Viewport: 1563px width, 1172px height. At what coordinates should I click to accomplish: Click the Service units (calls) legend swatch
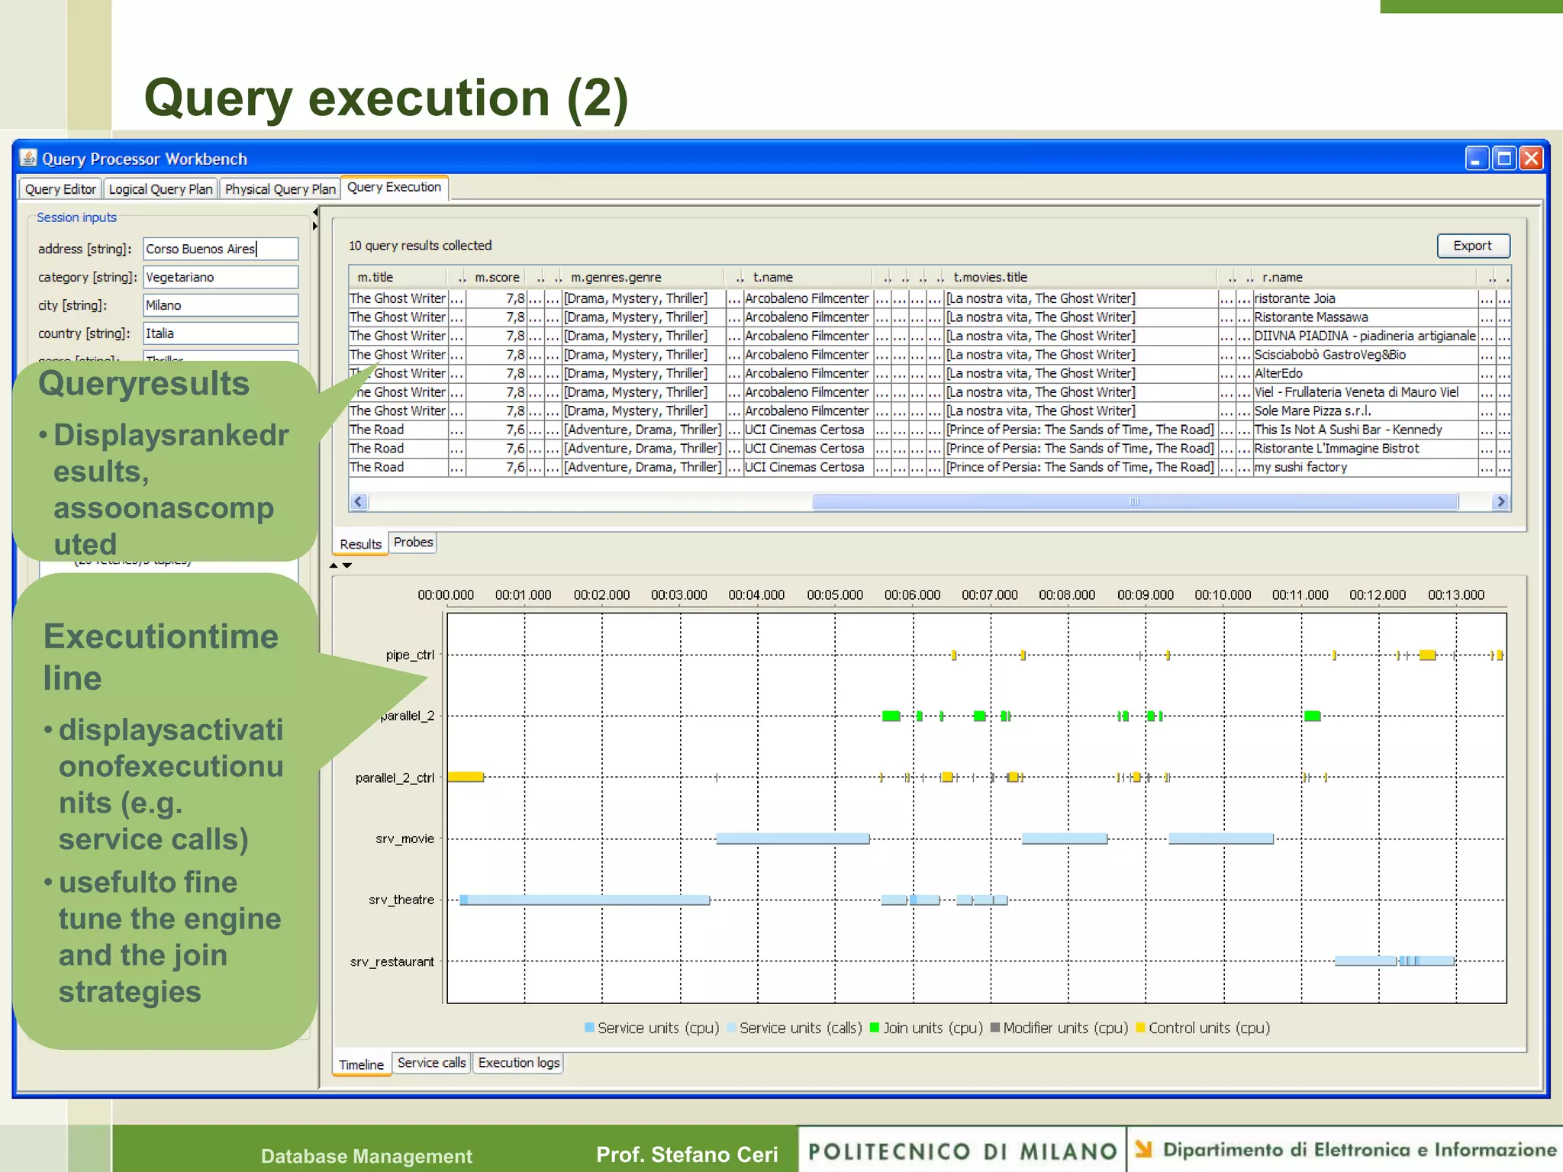coord(731,1028)
